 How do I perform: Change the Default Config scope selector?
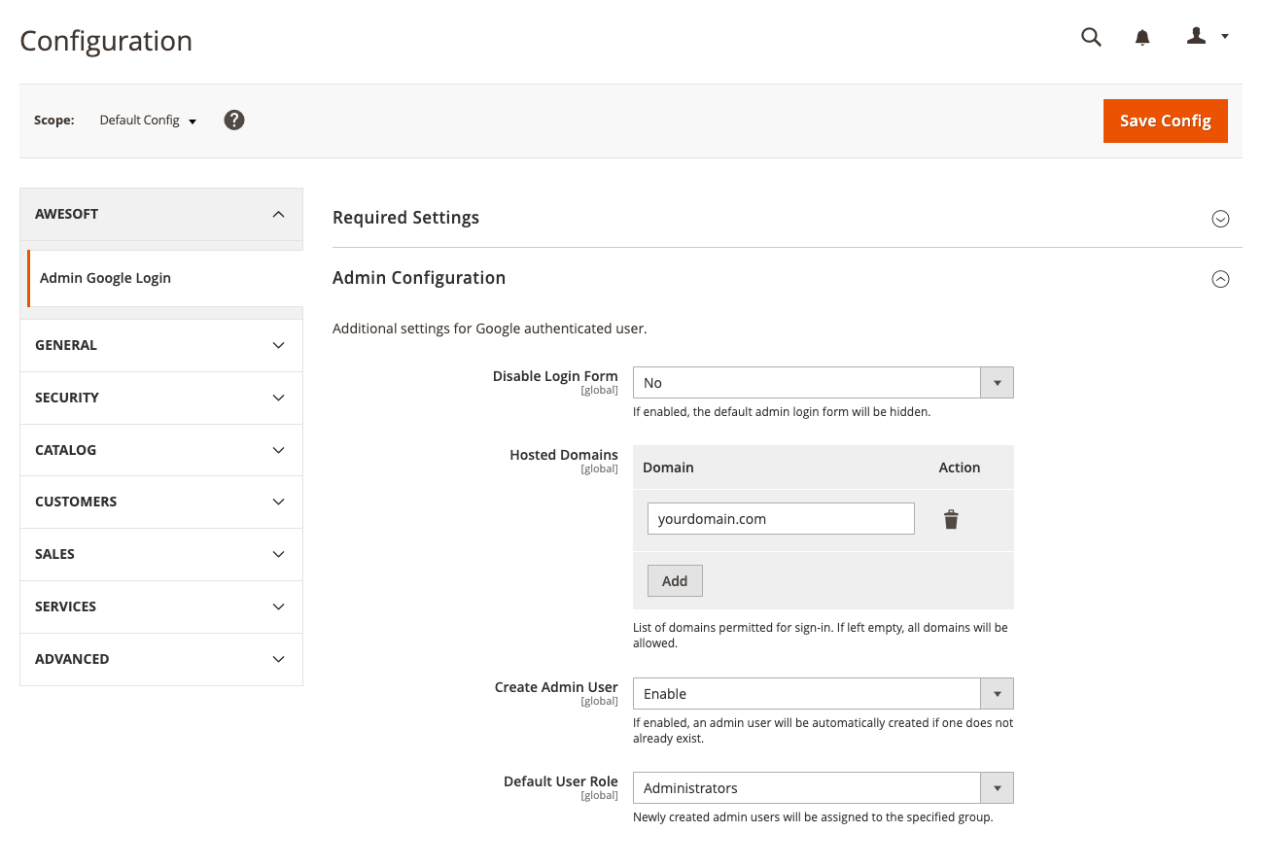(x=148, y=121)
